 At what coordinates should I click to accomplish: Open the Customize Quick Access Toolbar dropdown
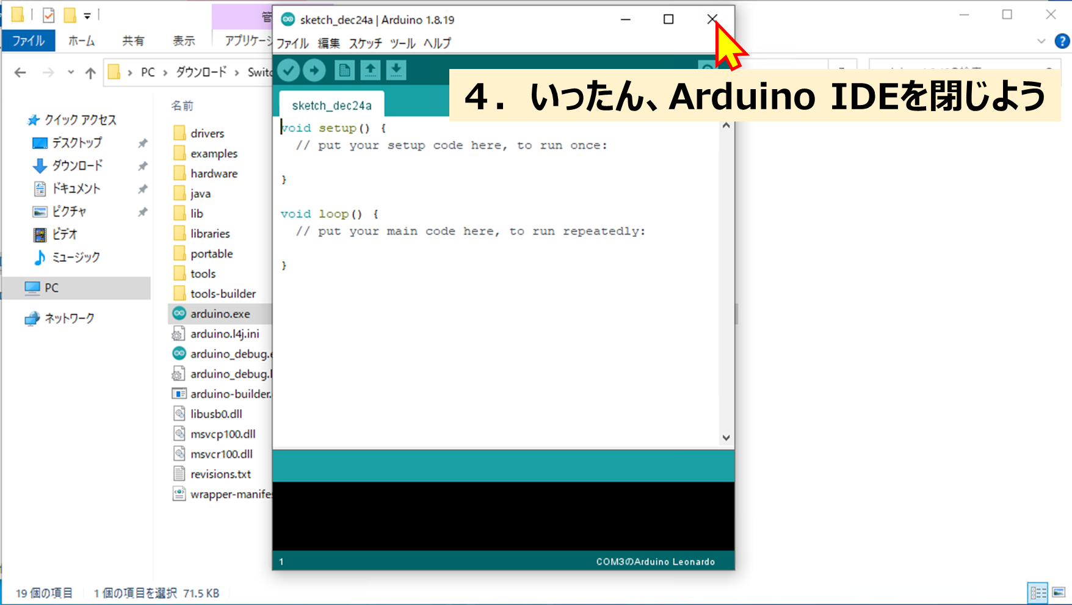click(87, 15)
